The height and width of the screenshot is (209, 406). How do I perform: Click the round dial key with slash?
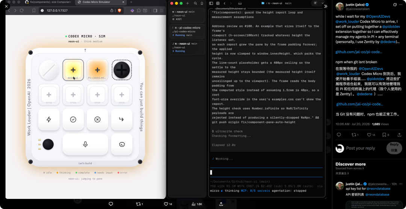pyautogui.click(x=48, y=70)
